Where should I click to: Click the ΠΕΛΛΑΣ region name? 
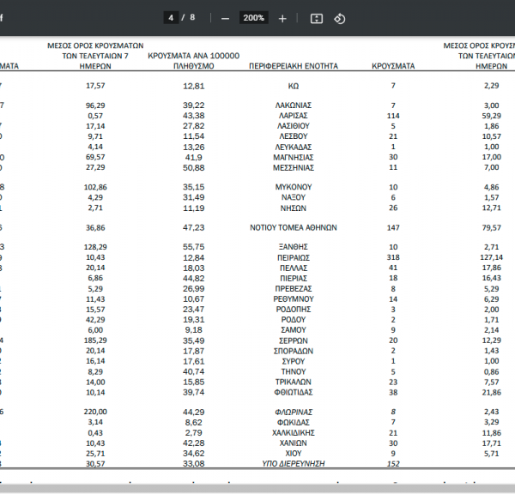[x=294, y=268]
